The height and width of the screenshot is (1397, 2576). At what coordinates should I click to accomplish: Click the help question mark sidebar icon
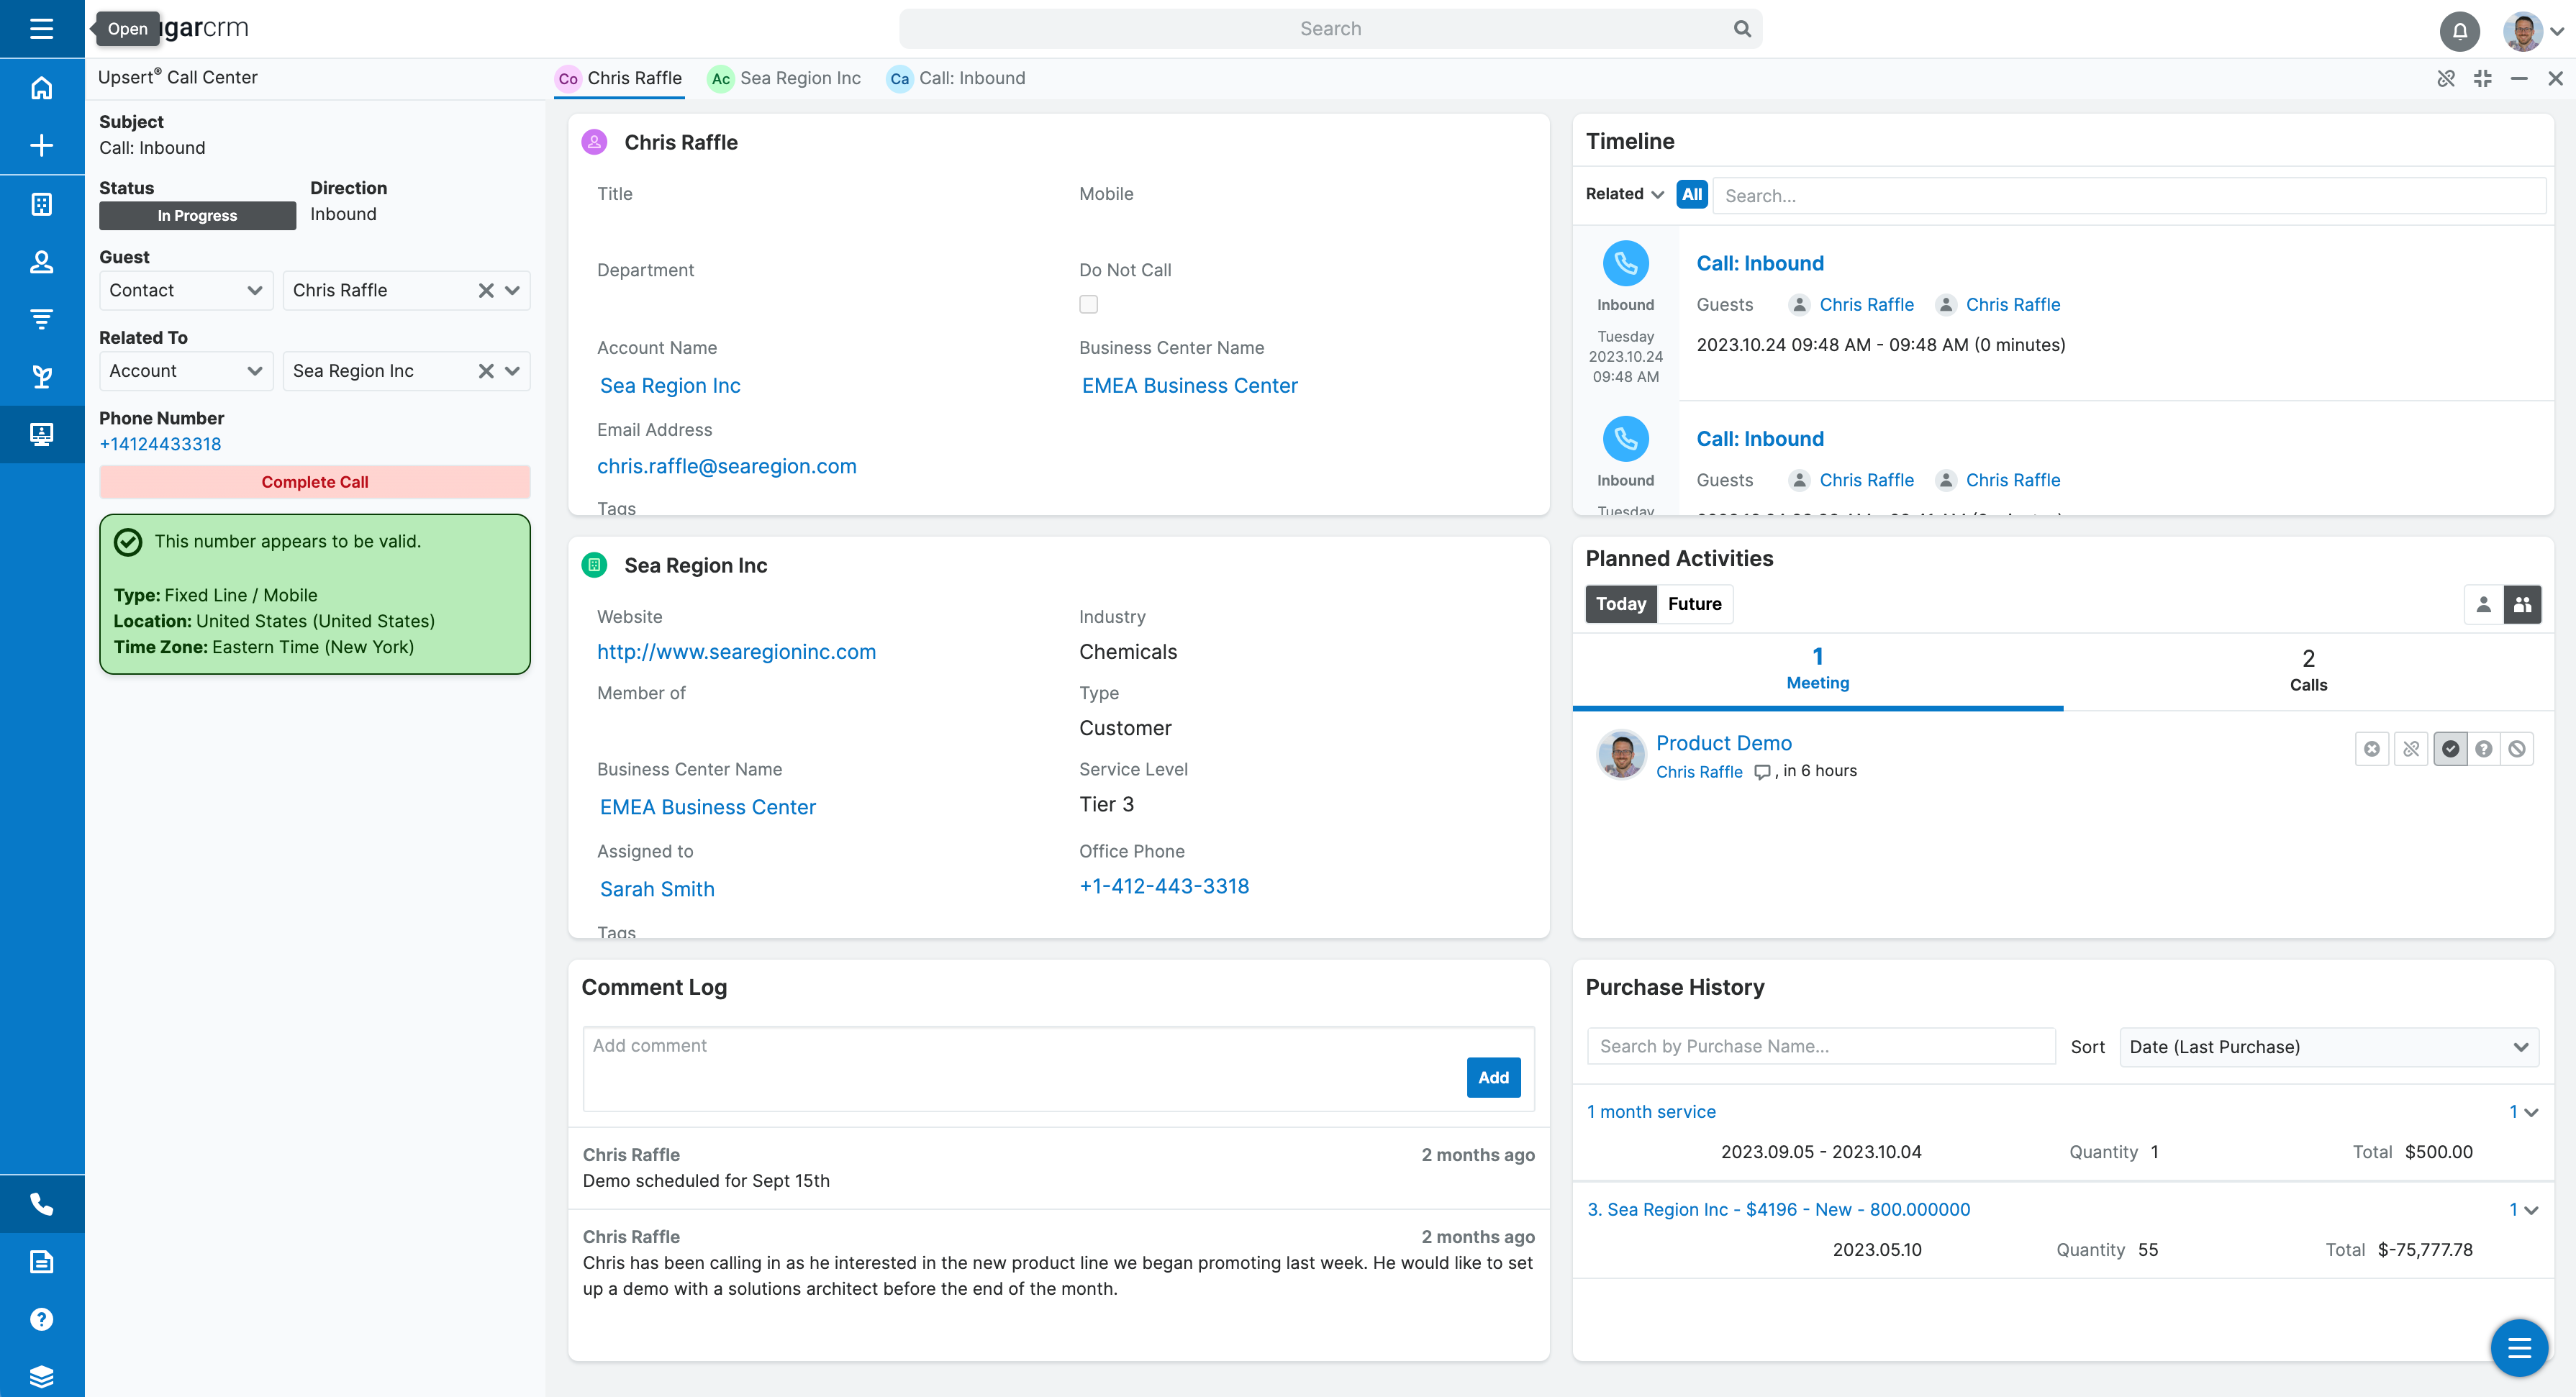(41, 1319)
